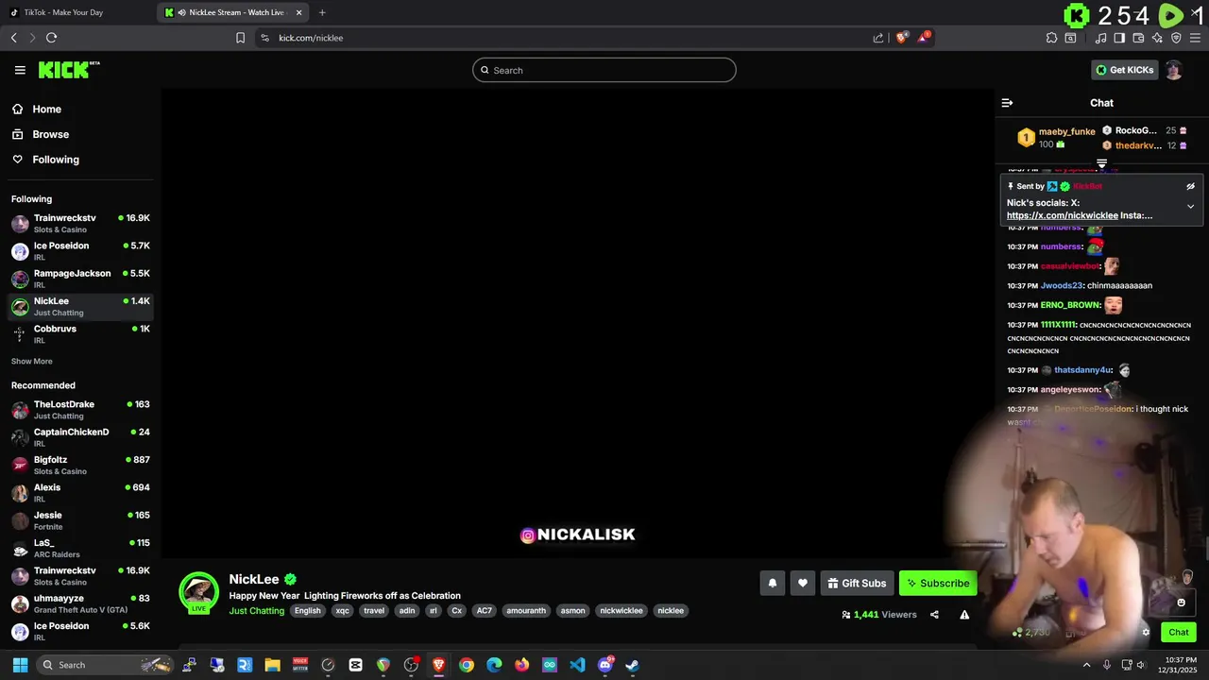Open Steam from the taskbar

(632, 665)
